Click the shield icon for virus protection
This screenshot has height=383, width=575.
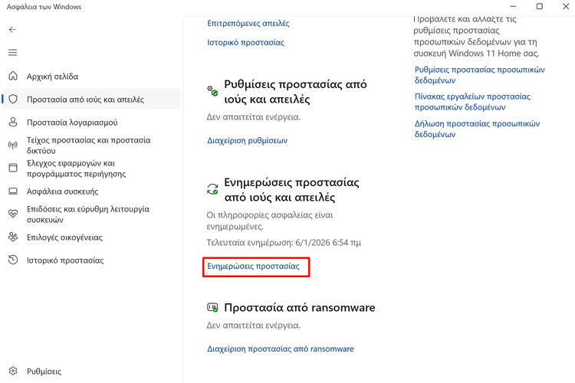[13, 100]
